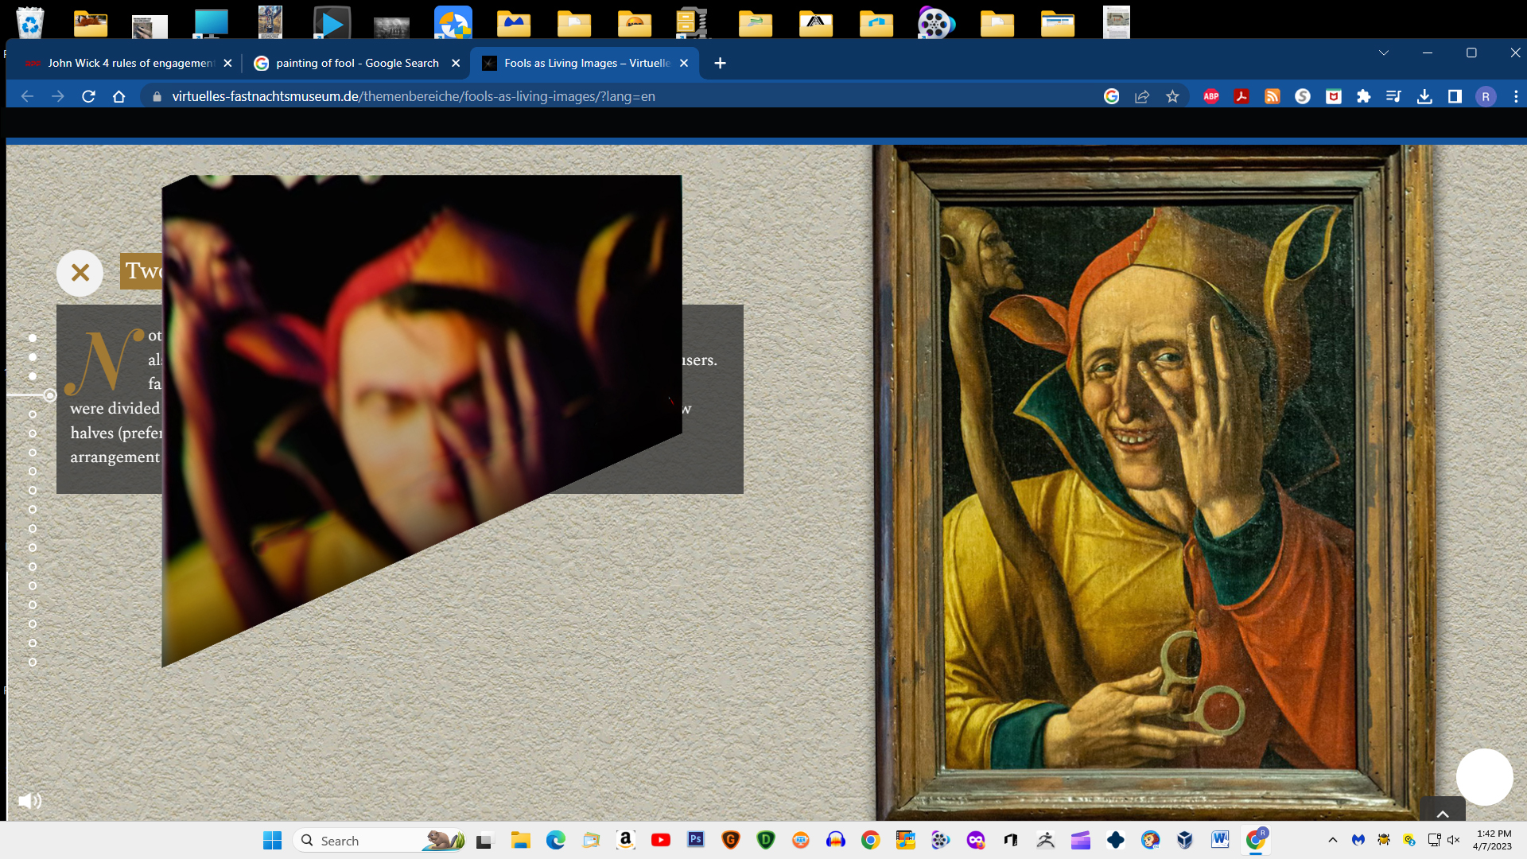Open the red Pocket-style extension
This screenshot has width=1527, height=859.
pyautogui.click(x=1334, y=96)
